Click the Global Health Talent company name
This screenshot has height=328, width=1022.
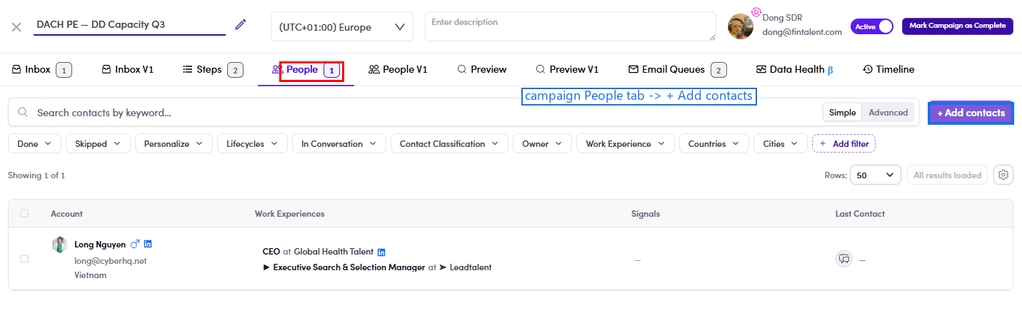tap(334, 252)
